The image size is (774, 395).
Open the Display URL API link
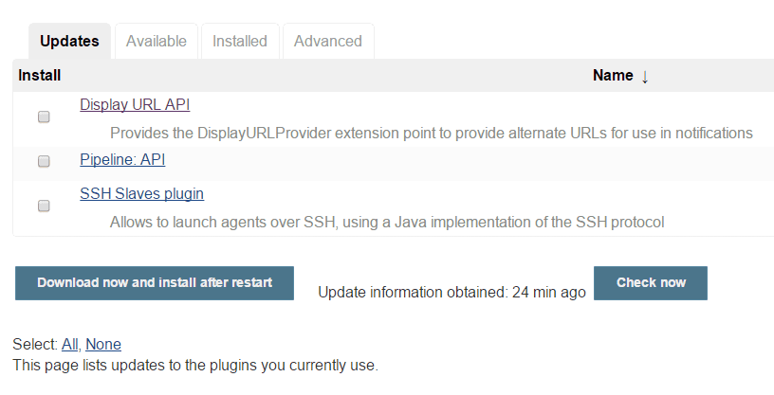coord(135,104)
